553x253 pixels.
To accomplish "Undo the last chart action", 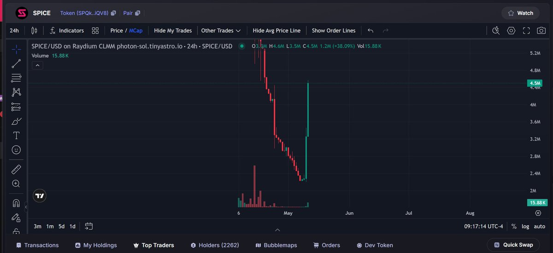I will (x=371, y=30).
